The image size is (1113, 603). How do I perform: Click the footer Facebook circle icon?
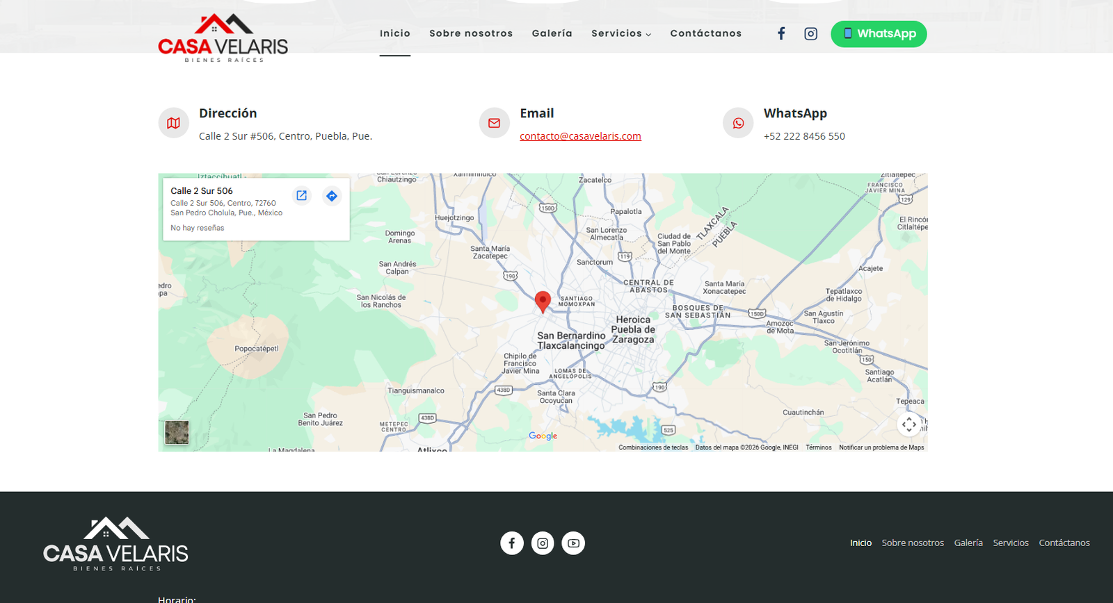click(x=512, y=543)
